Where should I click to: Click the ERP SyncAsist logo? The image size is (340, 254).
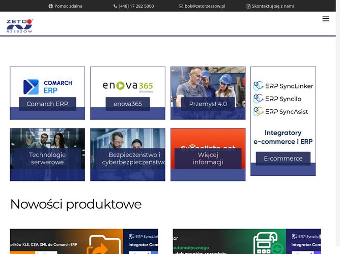click(280, 111)
